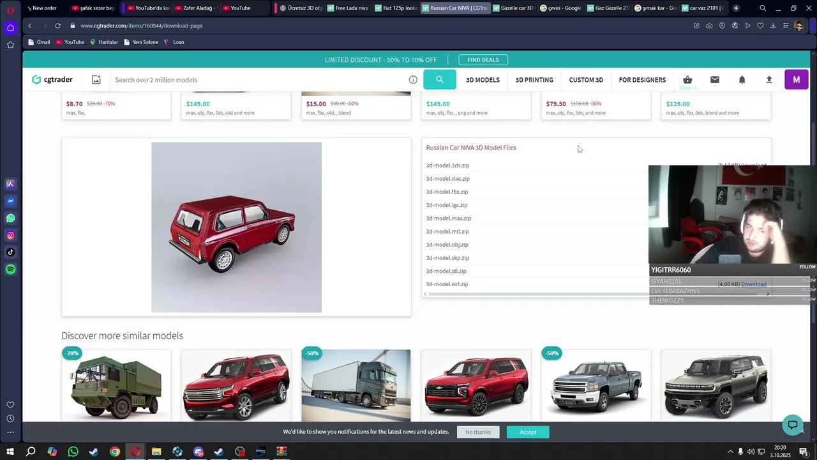Open the shopping basket icon
This screenshot has width=817, height=460.
[687, 80]
